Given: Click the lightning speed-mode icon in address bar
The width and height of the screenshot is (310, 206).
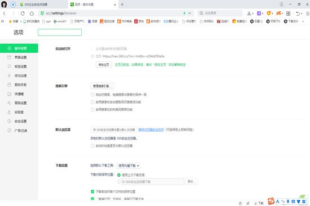Looking at the screenshot, I should (184, 14).
